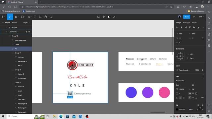This screenshot has width=212, height=119.
Task: Toggle layer visibility eye in Layer section
Action: click(x=202, y=70)
